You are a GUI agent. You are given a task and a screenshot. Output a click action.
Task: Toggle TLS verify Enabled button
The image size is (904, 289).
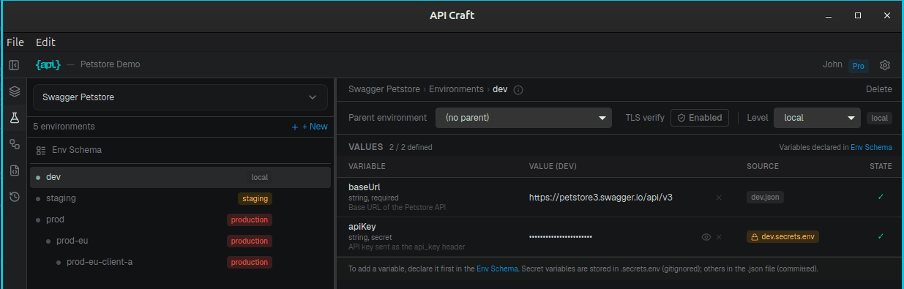[x=699, y=118]
